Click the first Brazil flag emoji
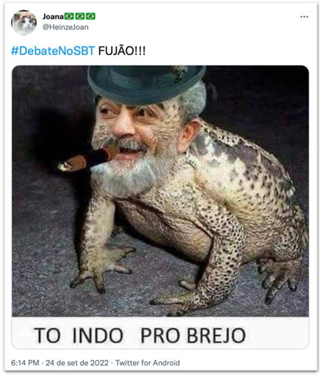Image resolution: width=323 pixels, height=377 pixels. pos(69,16)
